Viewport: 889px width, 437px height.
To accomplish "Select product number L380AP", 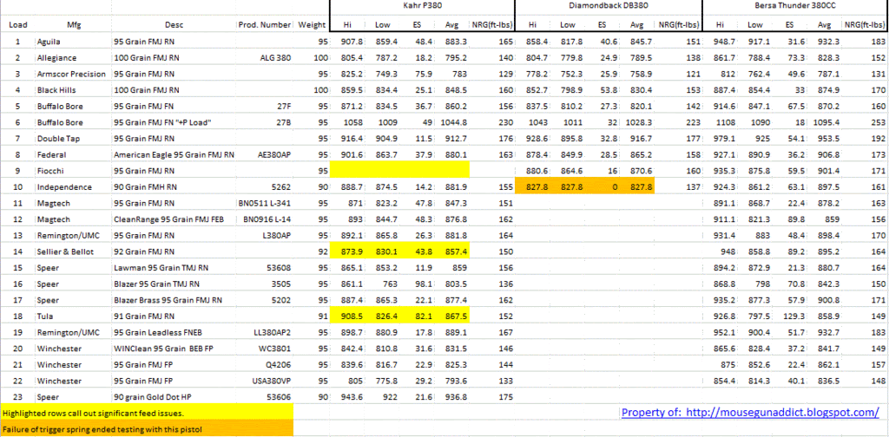I will pos(277,235).
